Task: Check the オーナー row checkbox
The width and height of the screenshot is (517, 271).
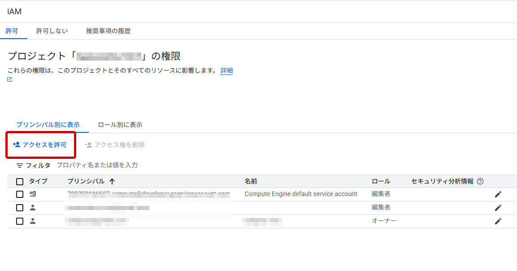Action: pyautogui.click(x=20, y=221)
